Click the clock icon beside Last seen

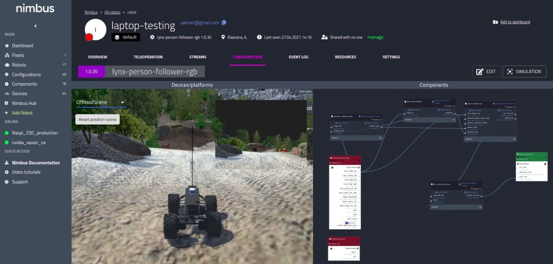click(259, 37)
